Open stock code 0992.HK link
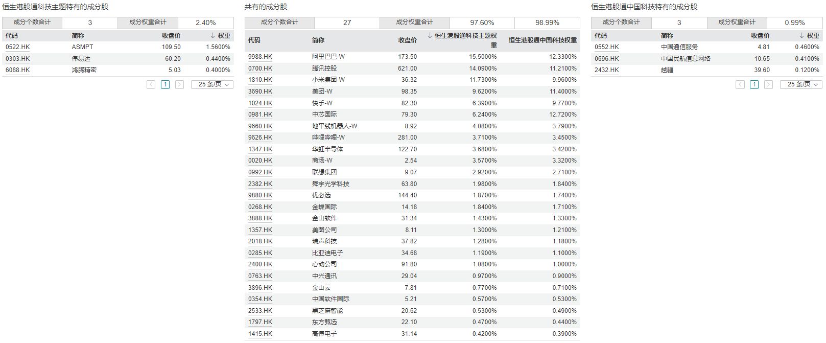Image resolution: width=826 pixels, height=343 pixels. (261, 172)
